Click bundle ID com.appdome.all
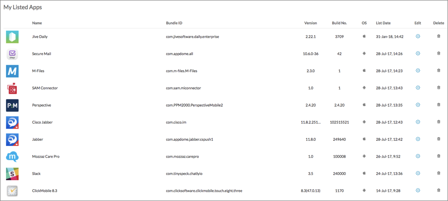 click(180, 54)
